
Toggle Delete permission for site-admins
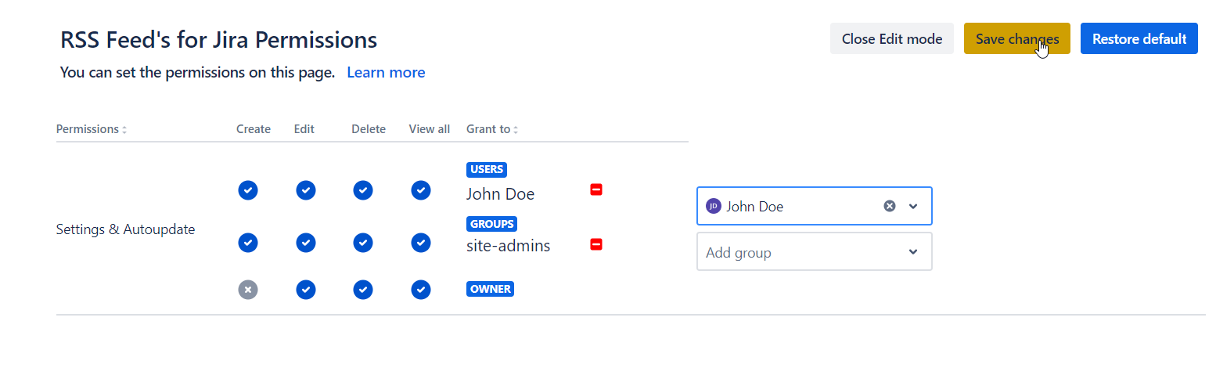(362, 243)
